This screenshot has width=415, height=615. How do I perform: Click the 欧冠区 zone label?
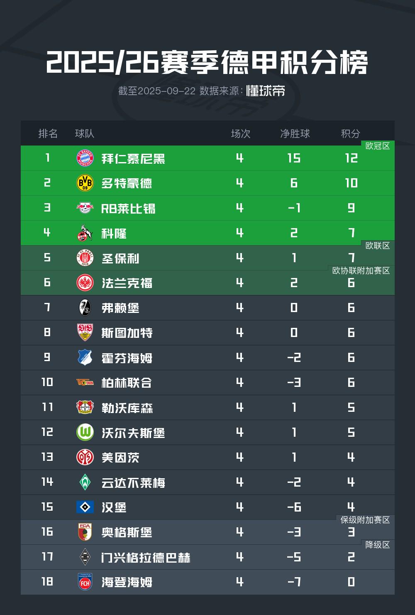coord(377,146)
